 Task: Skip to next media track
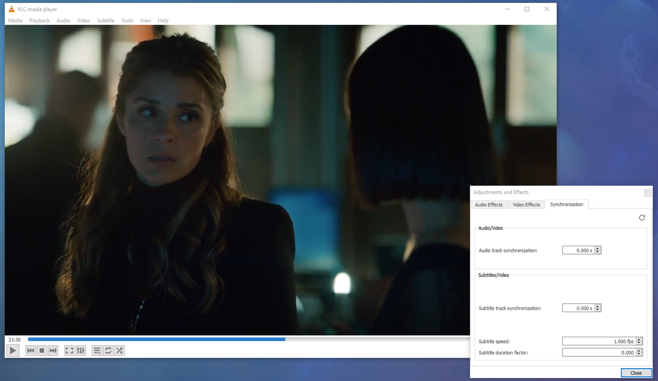(x=53, y=351)
